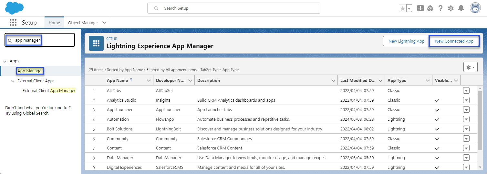Open row actions menu for App Launcher

point(466,109)
